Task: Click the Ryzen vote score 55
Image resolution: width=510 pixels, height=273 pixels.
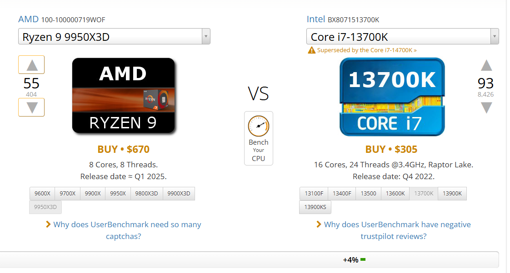Action: 31,83
